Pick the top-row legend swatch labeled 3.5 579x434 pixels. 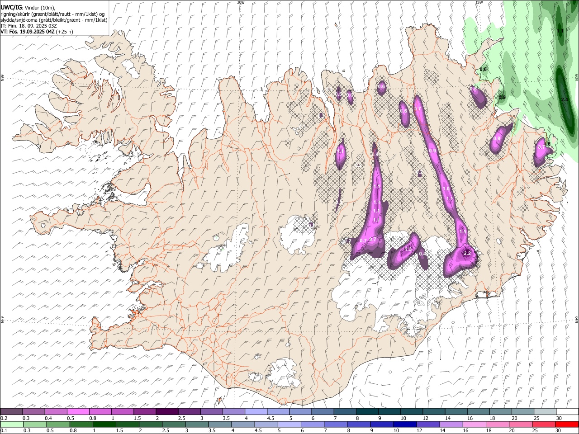click(234, 411)
